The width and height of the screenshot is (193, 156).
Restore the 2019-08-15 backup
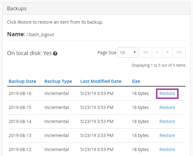[167, 107]
